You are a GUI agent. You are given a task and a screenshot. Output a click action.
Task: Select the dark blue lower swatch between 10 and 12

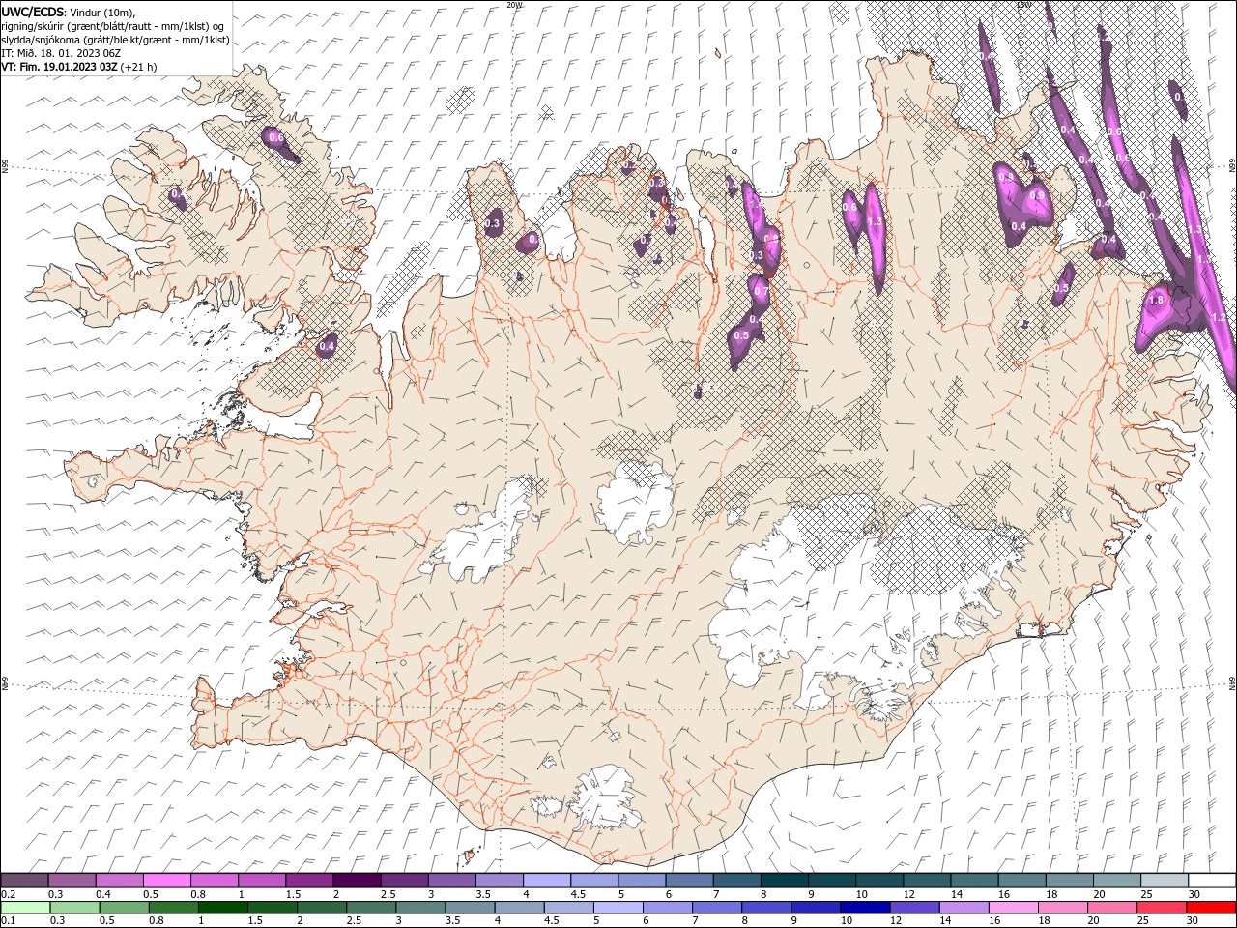(x=865, y=908)
